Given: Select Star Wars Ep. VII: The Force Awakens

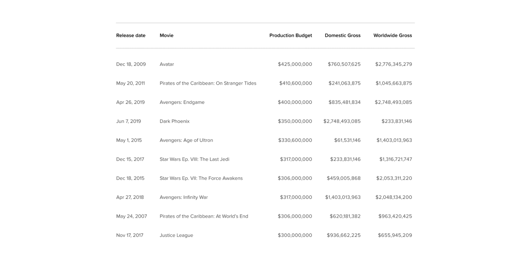Looking at the screenshot, I should [201, 178].
